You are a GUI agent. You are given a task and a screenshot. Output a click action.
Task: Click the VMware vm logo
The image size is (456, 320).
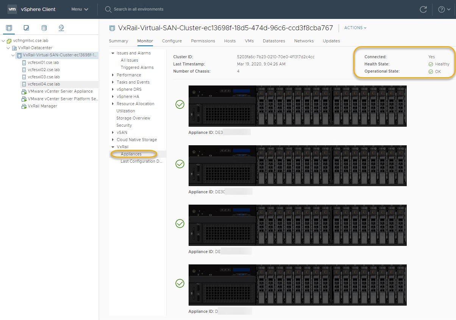point(12,9)
